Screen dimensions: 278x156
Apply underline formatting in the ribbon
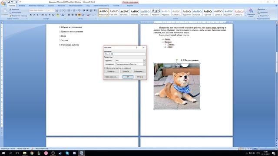pos(37,15)
